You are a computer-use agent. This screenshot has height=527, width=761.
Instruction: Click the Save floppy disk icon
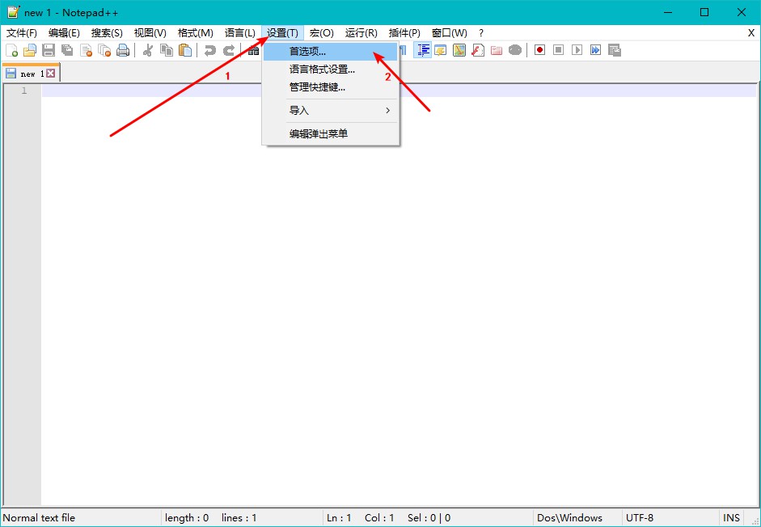click(49, 50)
